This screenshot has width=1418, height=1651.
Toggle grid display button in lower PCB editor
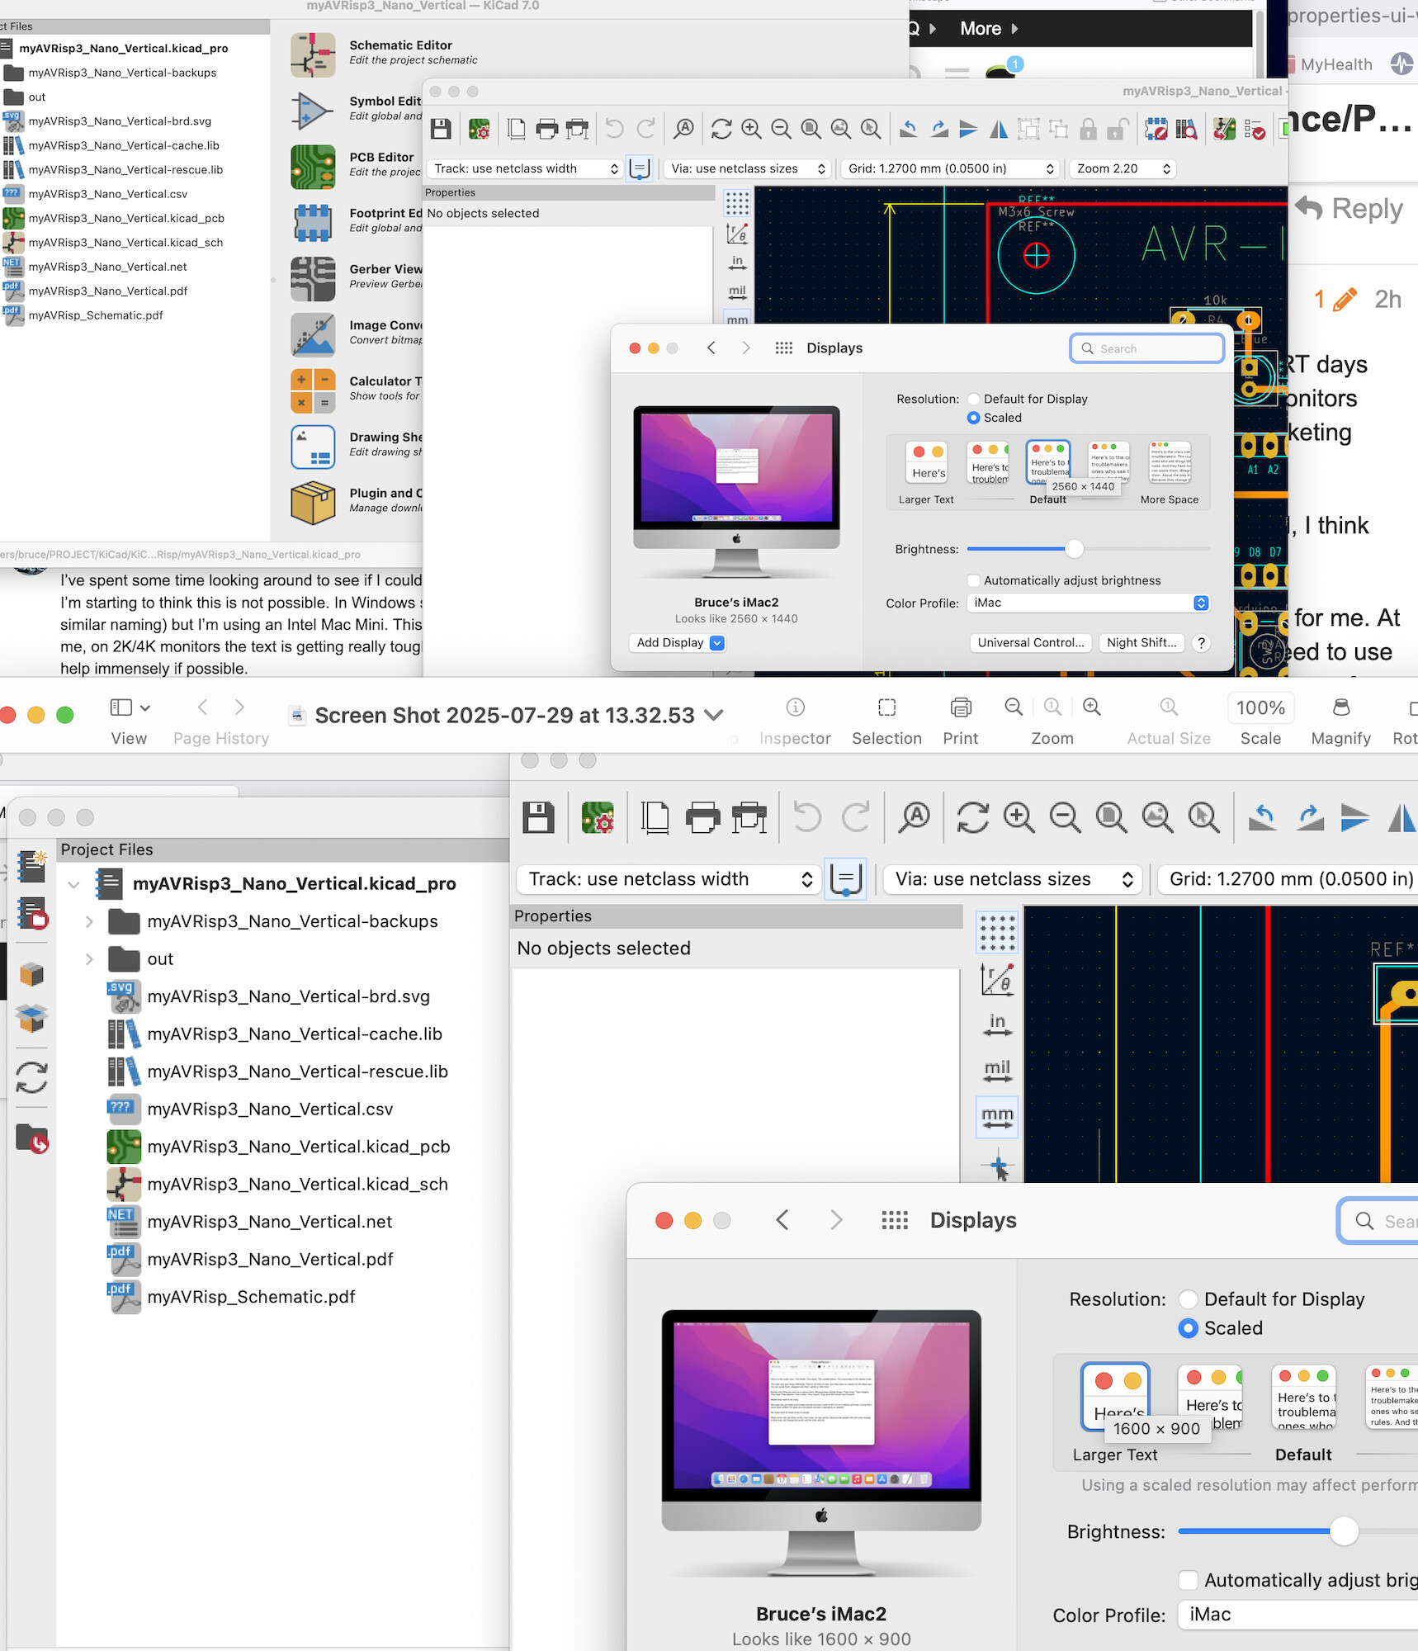(997, 933)
